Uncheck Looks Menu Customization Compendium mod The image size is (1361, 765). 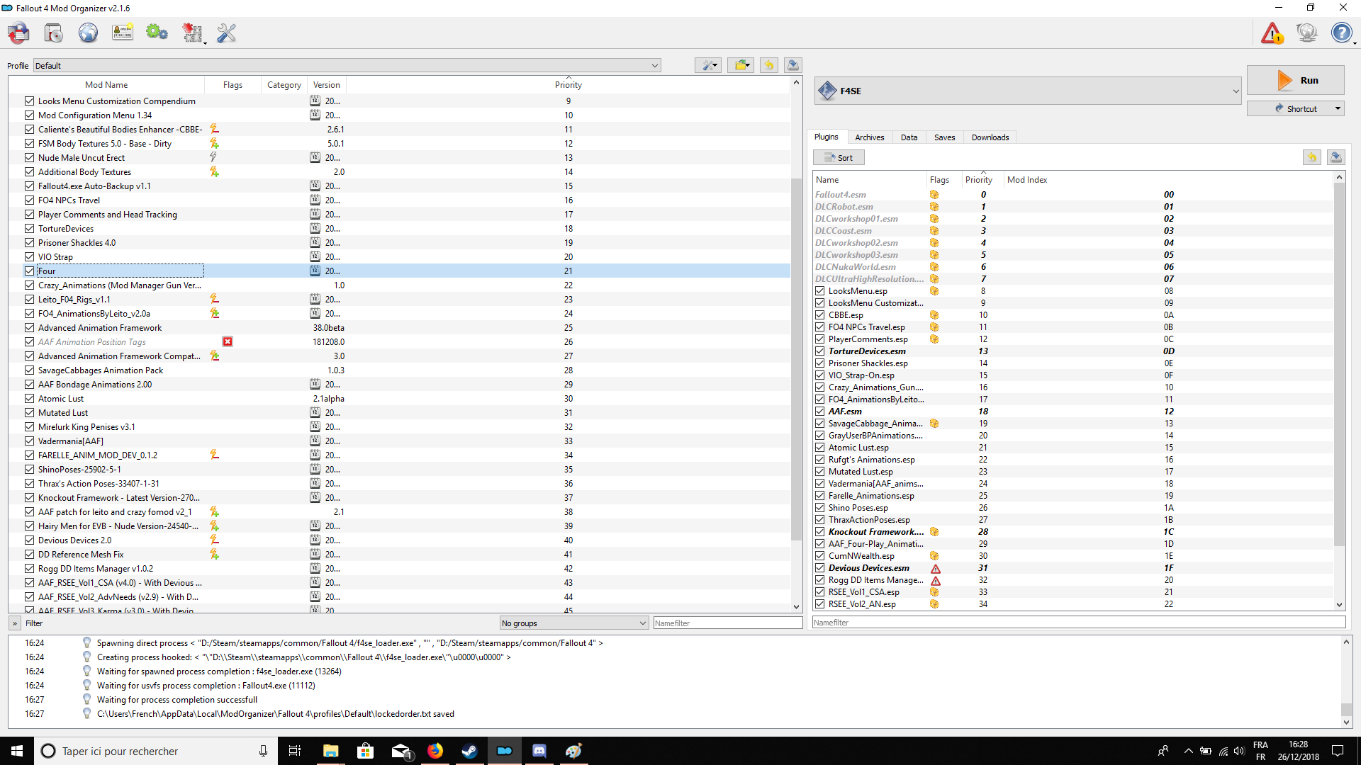tap(29, 101)
